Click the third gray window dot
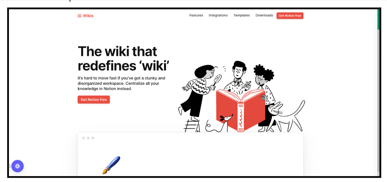This screenshot has width=387, height=182. (x=93, y=138)
